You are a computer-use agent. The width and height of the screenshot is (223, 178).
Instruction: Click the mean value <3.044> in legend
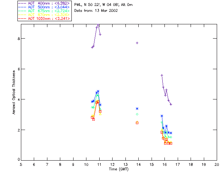[62, 7]
